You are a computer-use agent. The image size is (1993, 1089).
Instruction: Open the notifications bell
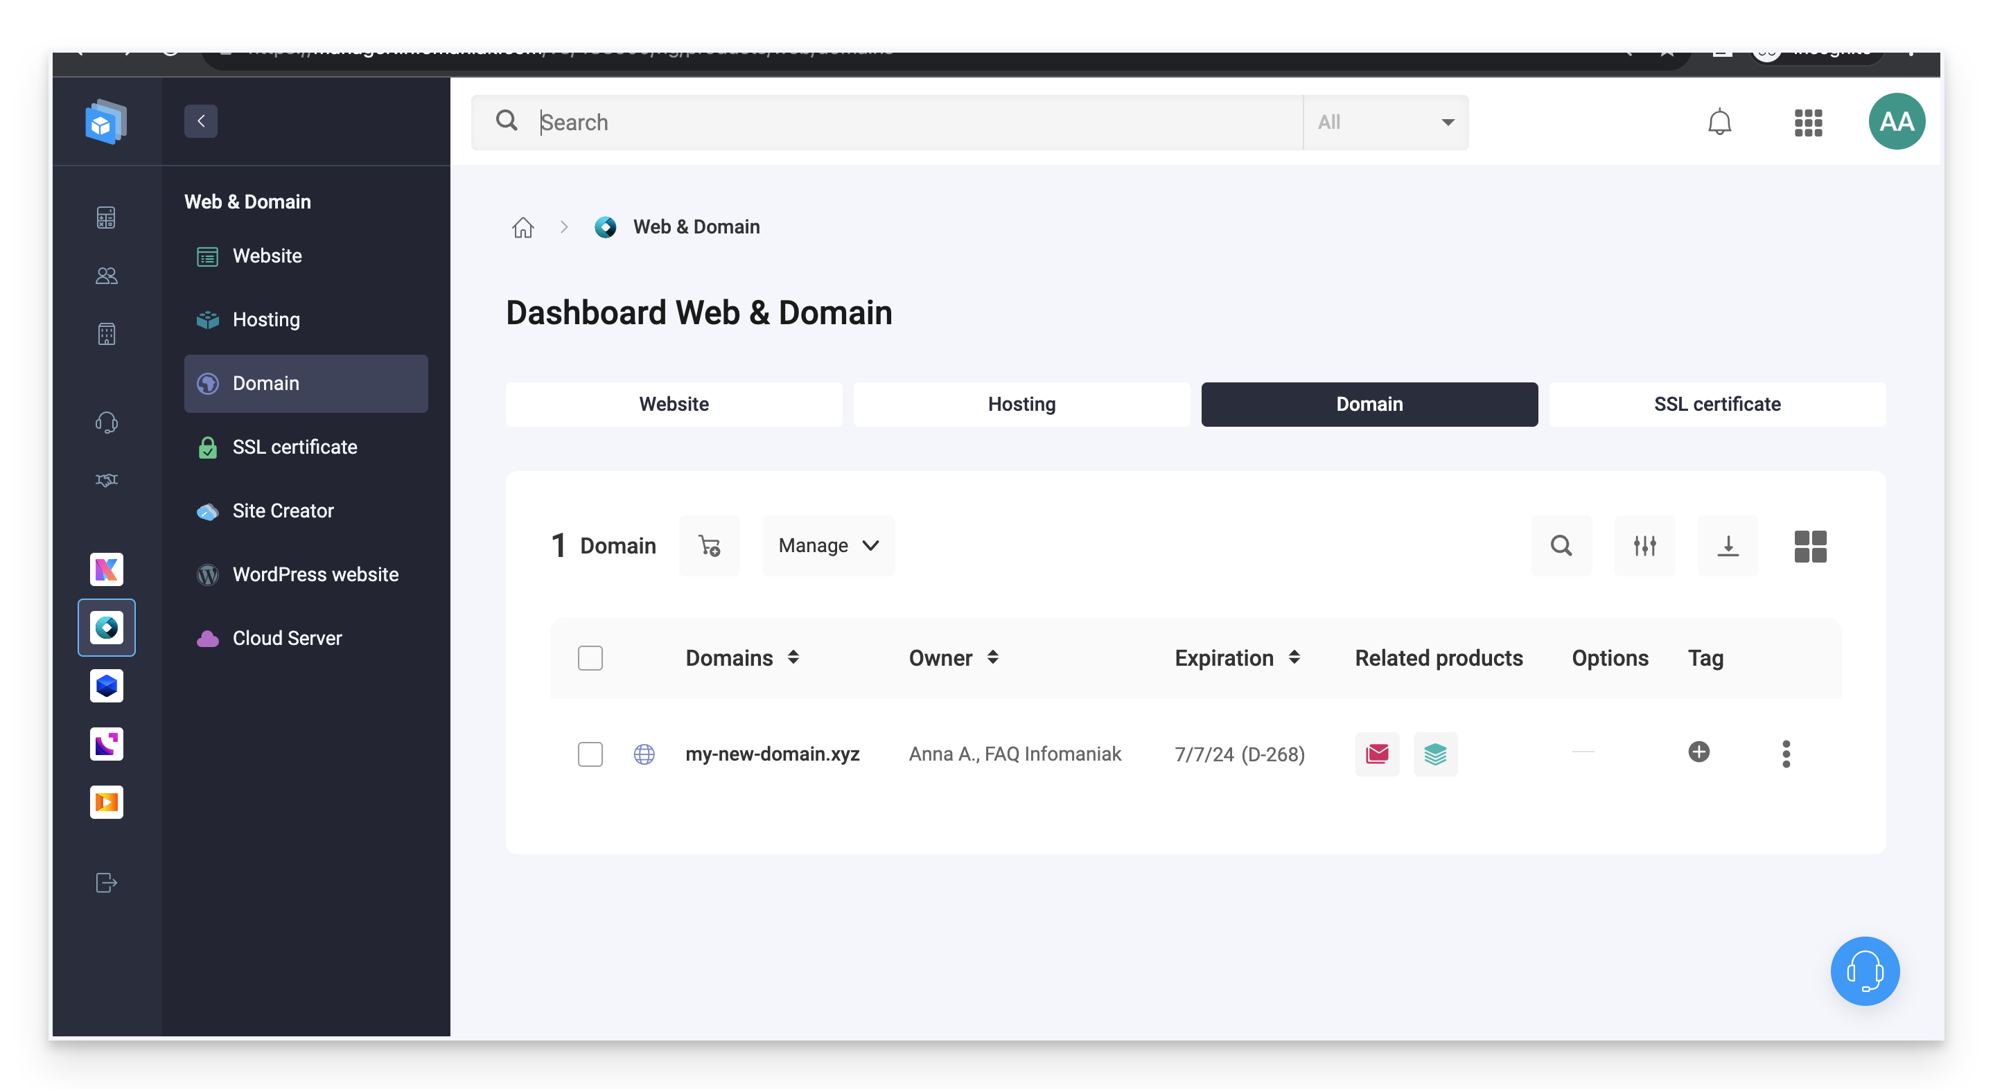pyautogui.click(x=1719, y=121)
